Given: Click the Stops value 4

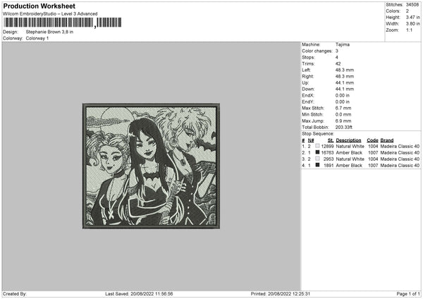Looking at the screenshot, I should click(x=337, y=58).
